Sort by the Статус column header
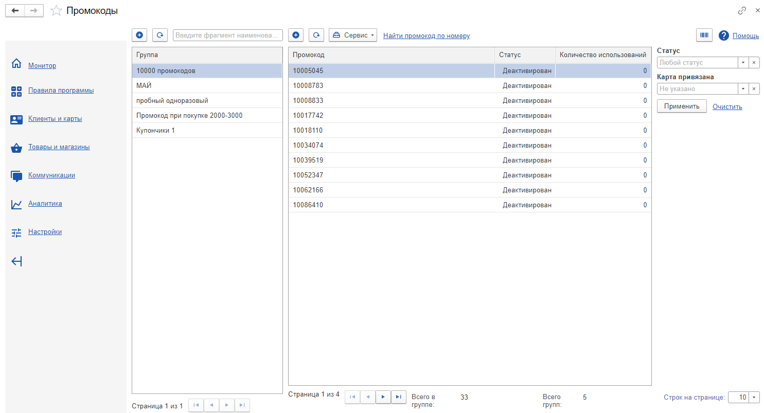Viewport: 764px width, 413px height. point(525,55)
